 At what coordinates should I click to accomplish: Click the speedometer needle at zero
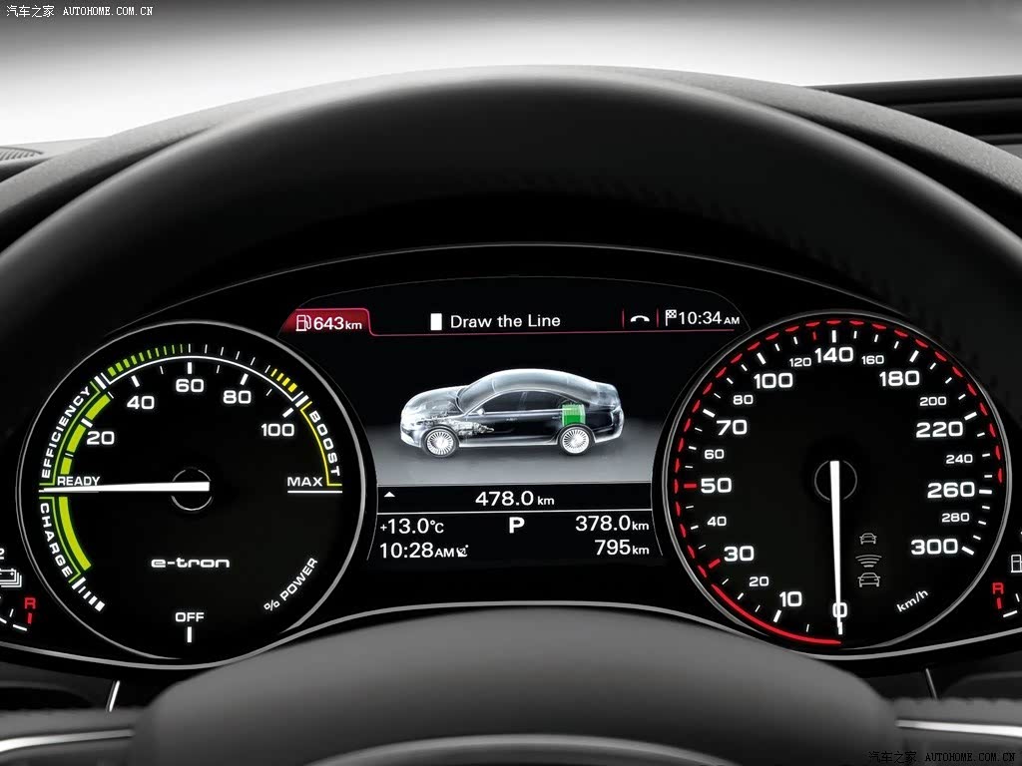tap(837, 548)
